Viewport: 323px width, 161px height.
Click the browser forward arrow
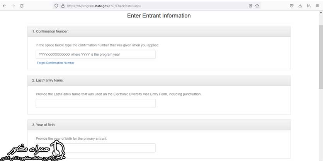point(13,6)
